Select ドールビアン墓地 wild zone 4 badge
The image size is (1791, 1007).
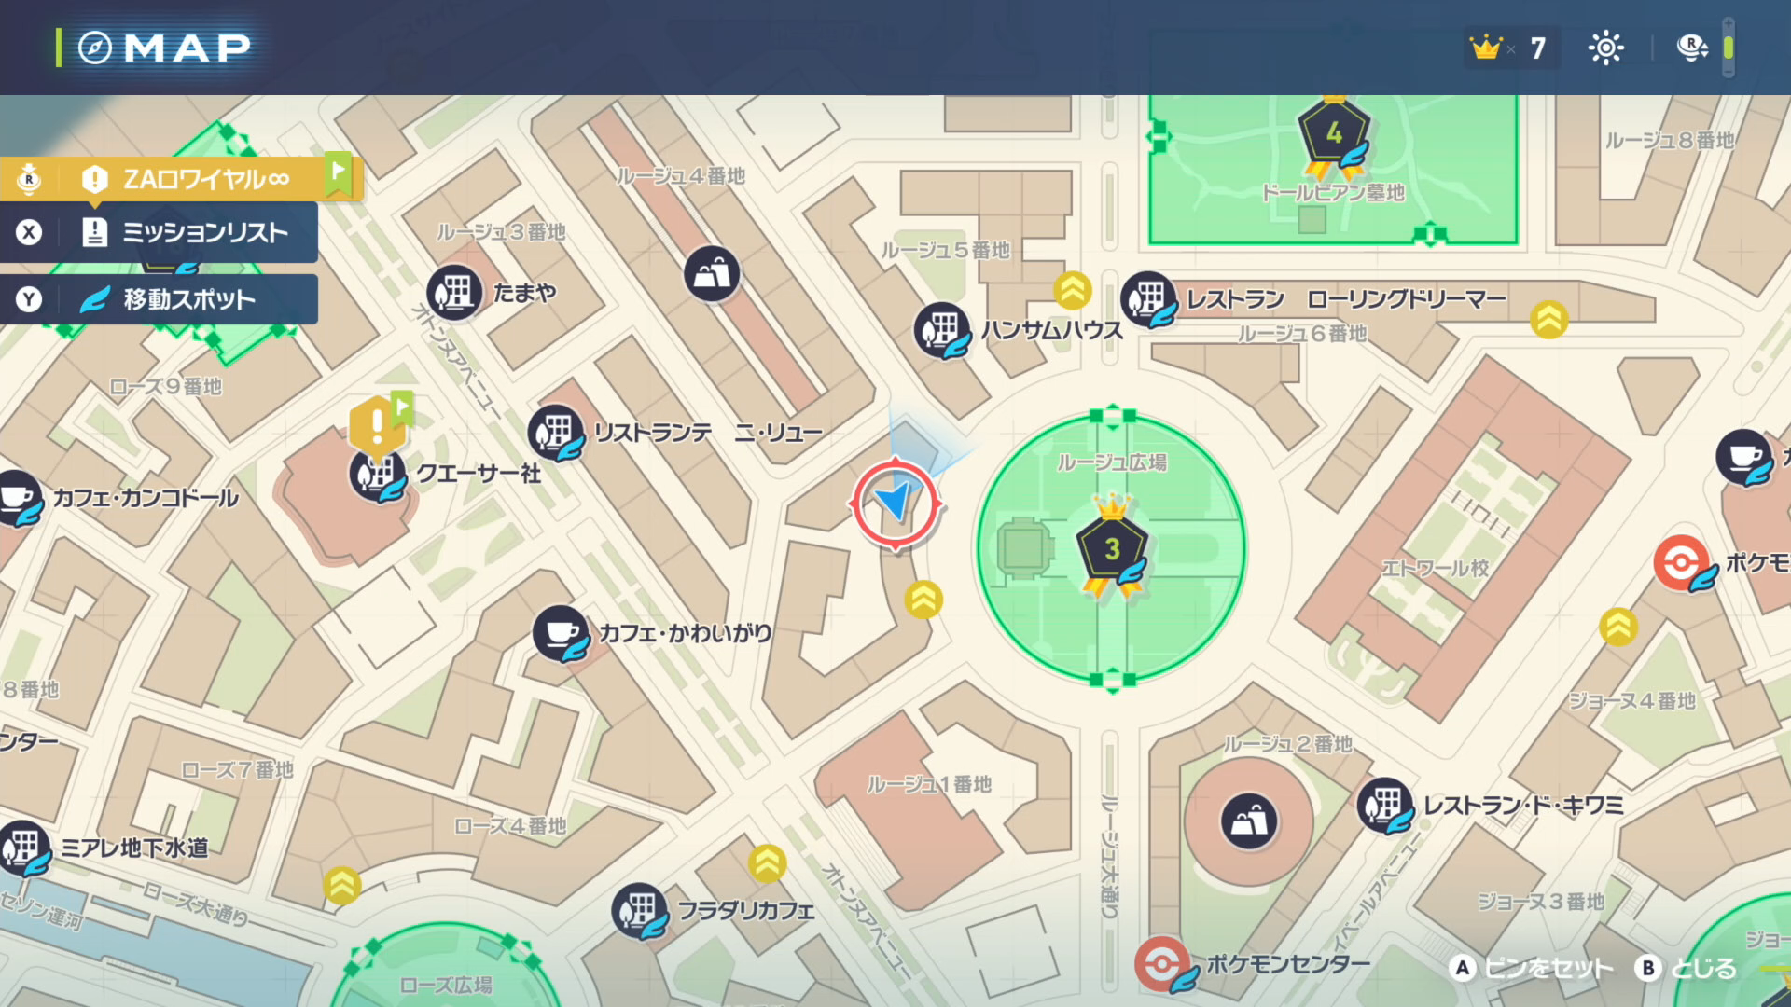1334,135
